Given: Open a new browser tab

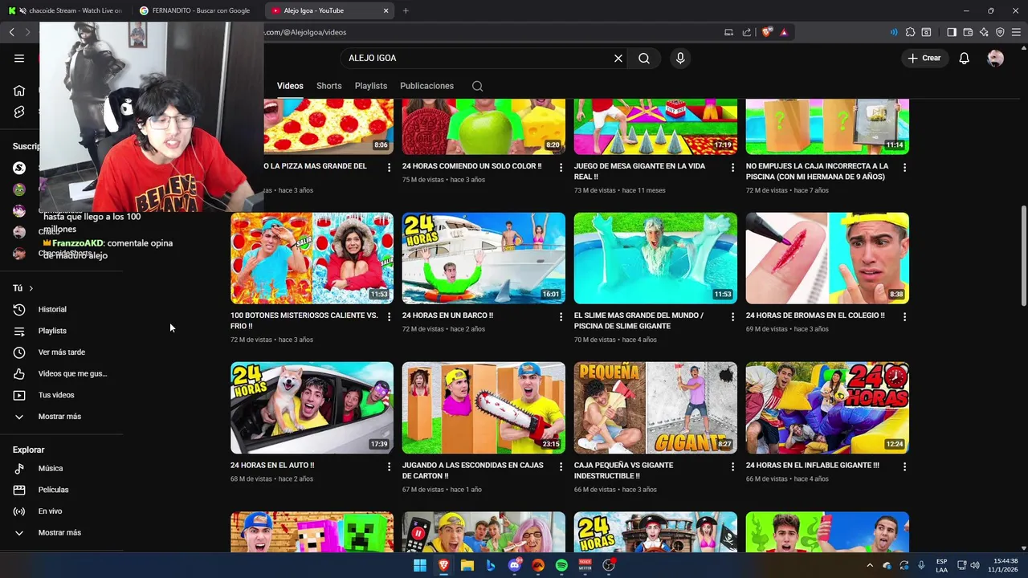Looking at the screenshot, I should (x=406, y=10).
